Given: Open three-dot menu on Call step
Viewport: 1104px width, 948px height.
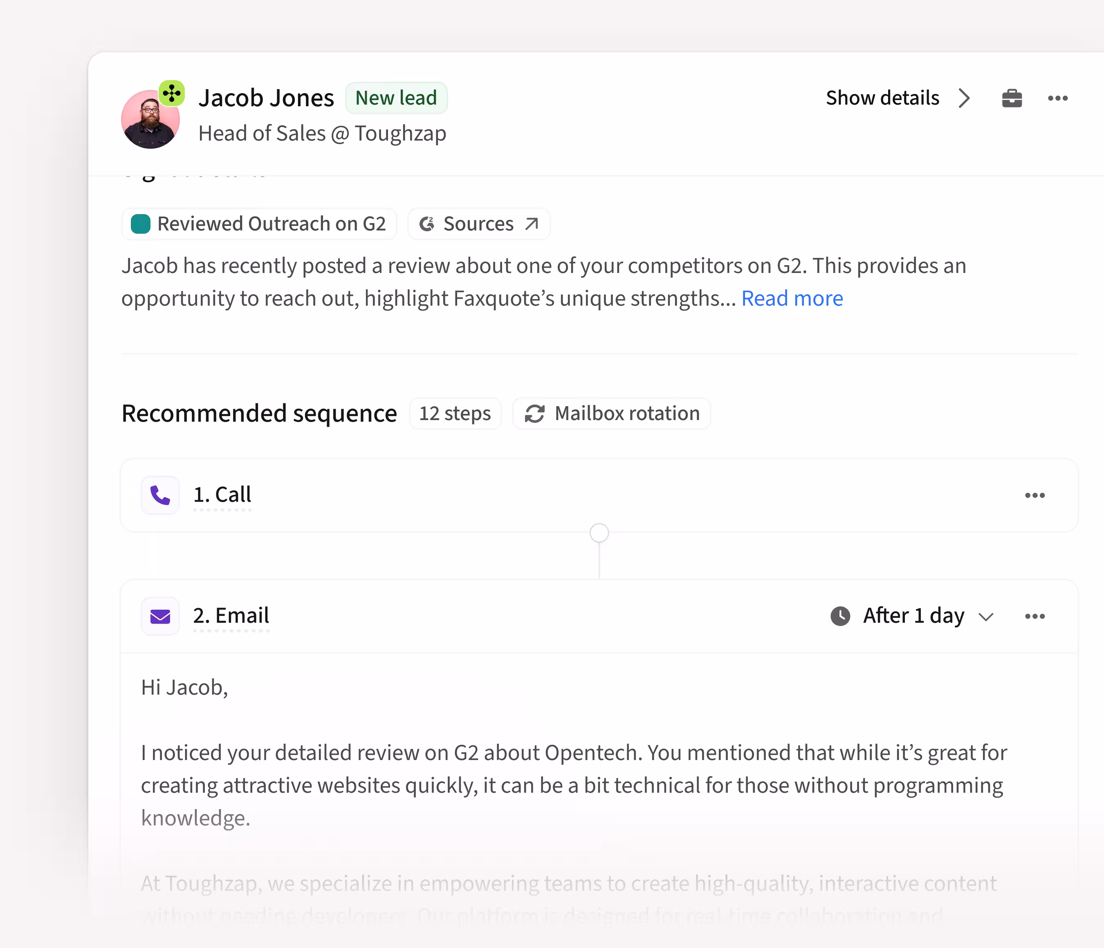Looking at the screenshot, I should click(1035, 495).
